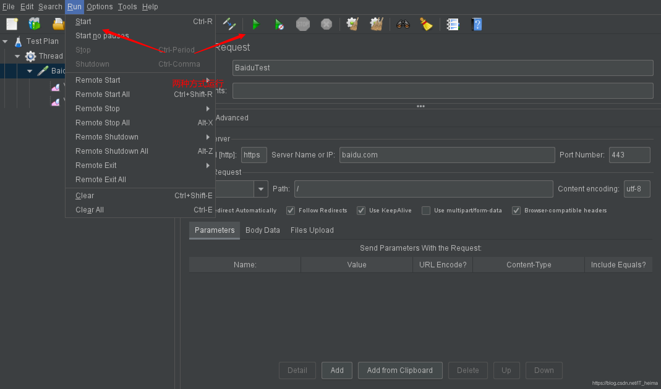This screenshot has height=389, width=661.
Task: Enable Use multipart/form-data checkbox
Action: tap(426, 211)
